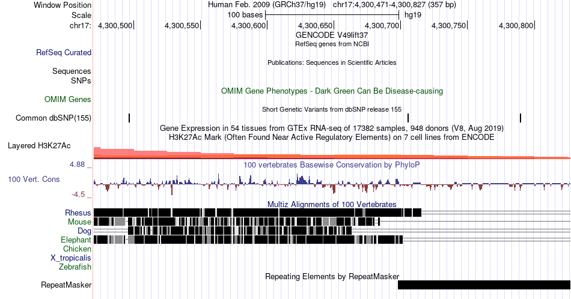This screenshot has height=299, width=571.
Task: Click the GTEx Gene Expression track title
Action: pos(332,128)
